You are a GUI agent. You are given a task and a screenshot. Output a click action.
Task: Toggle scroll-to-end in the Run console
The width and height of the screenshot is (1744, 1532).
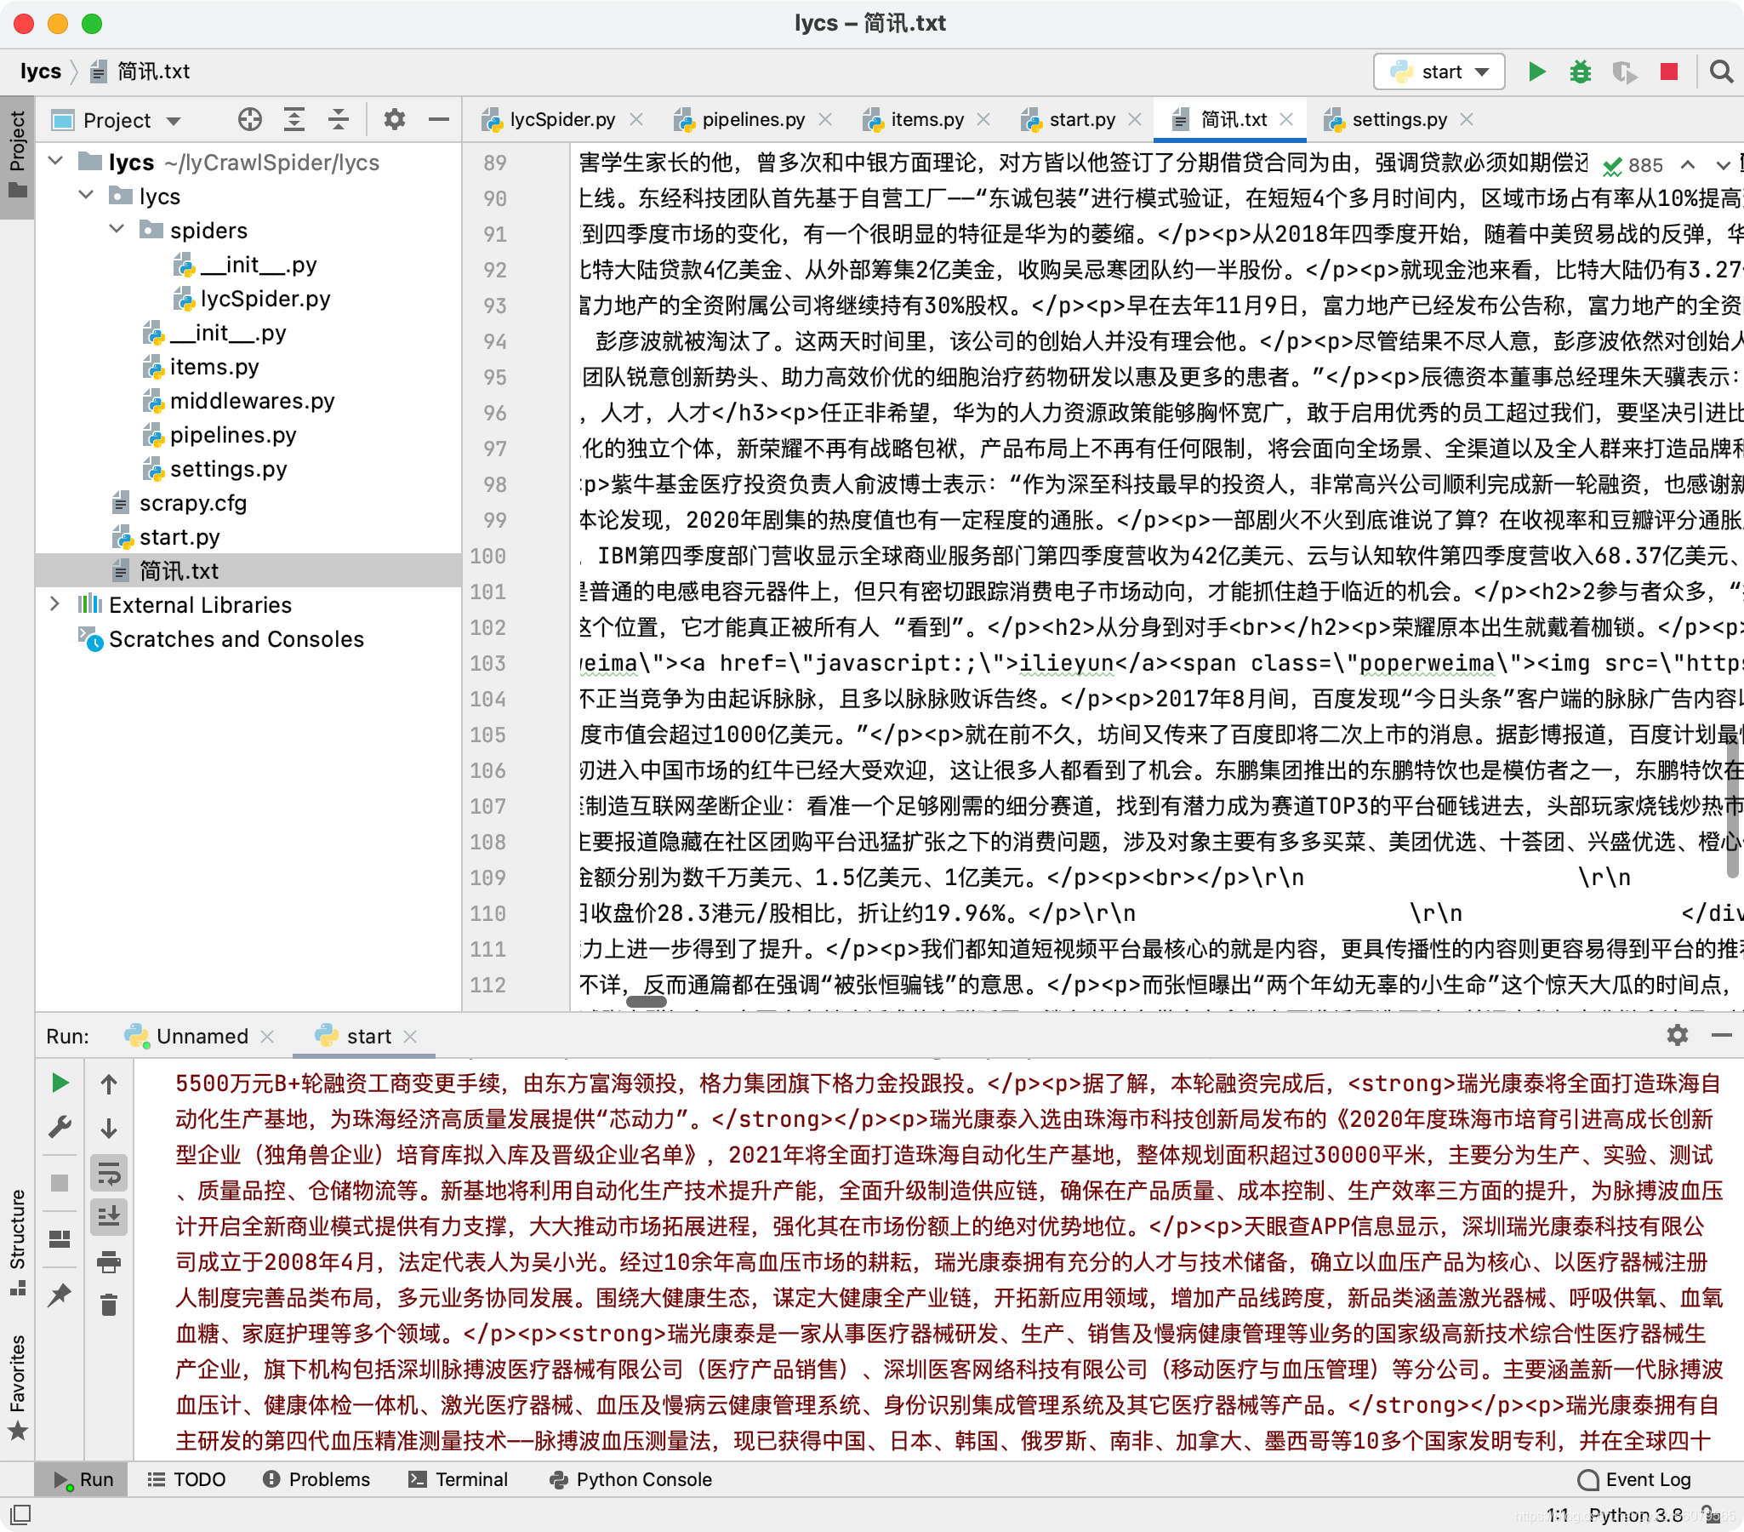[108, 1216]
